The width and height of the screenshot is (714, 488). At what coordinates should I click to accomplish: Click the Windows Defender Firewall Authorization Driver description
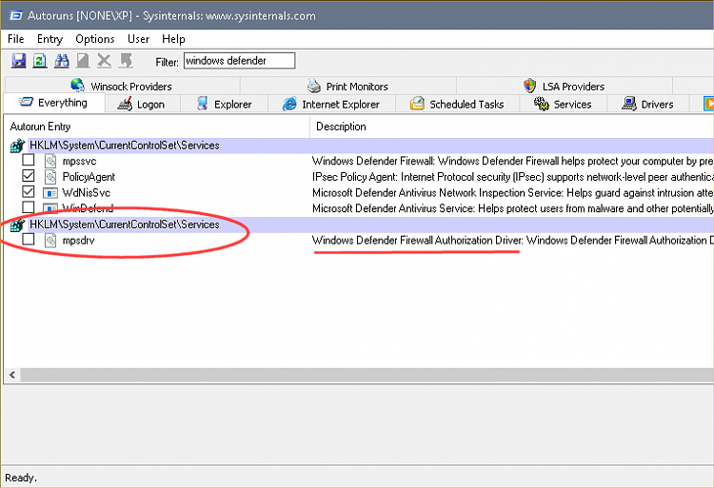(513, 240)
